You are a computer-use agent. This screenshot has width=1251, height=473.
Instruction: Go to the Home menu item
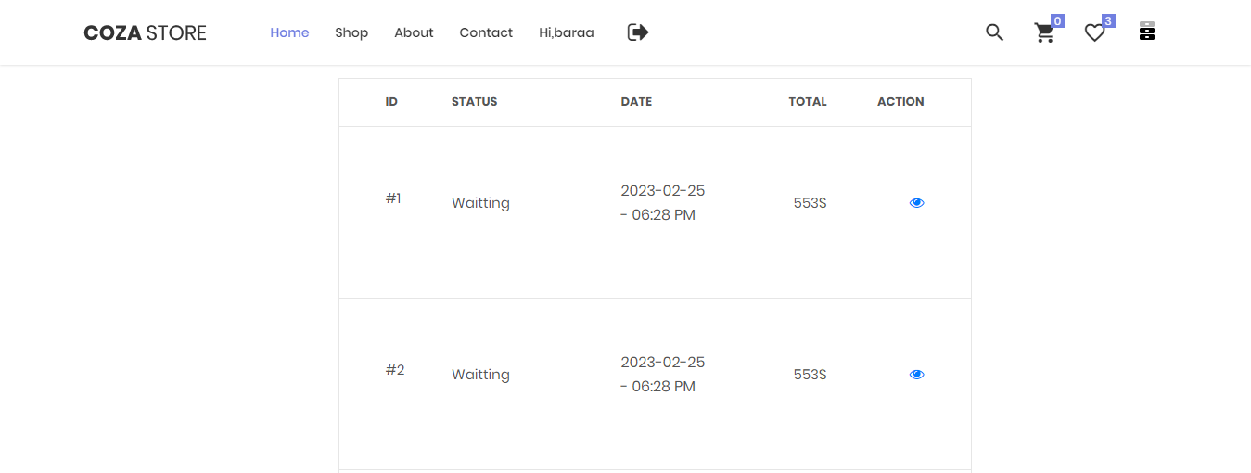click(x=289, y=32)
